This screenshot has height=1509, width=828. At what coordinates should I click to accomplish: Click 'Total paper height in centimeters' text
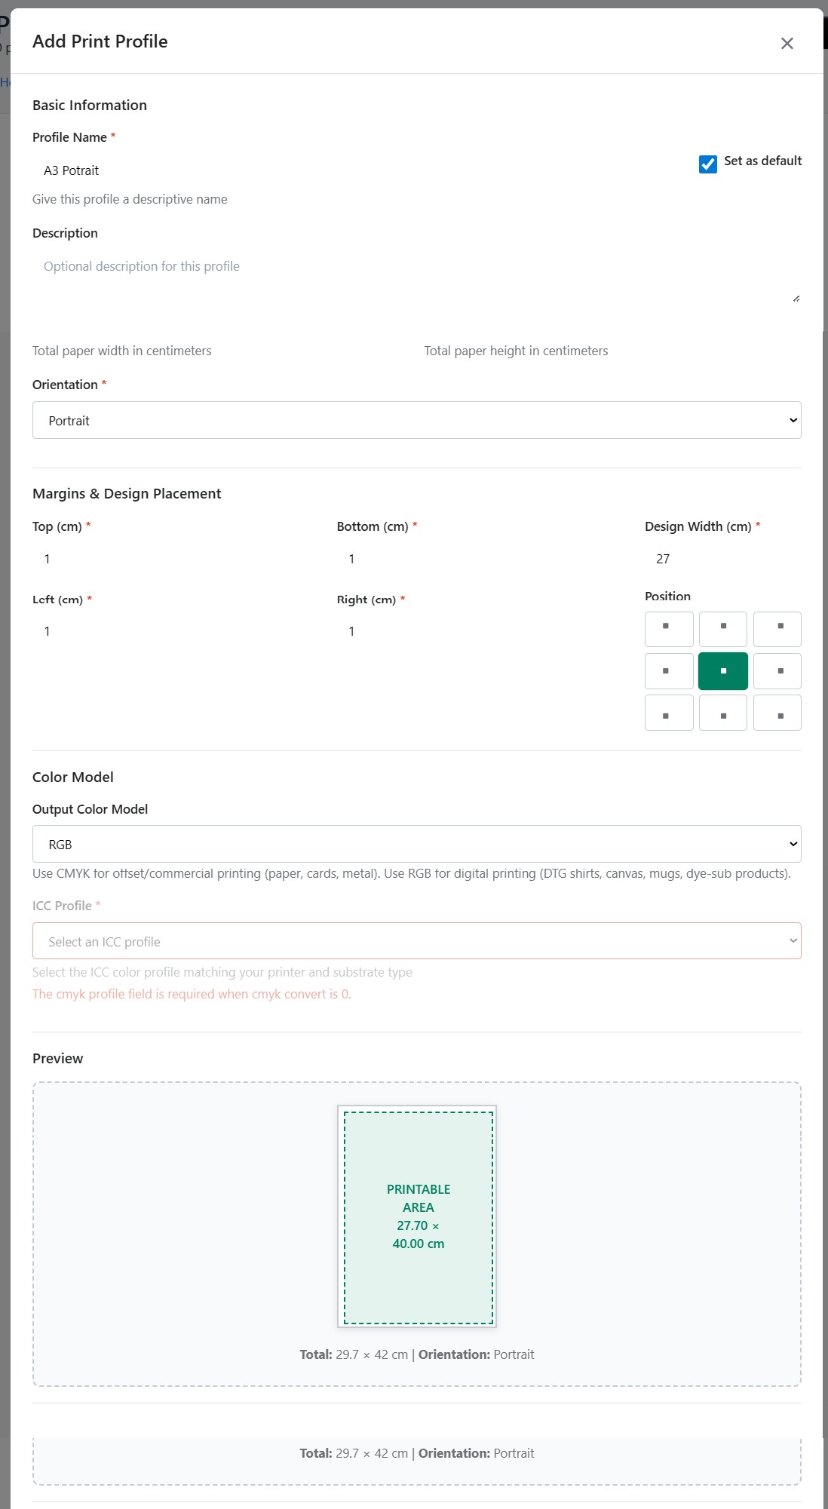(x=516, y=351)
